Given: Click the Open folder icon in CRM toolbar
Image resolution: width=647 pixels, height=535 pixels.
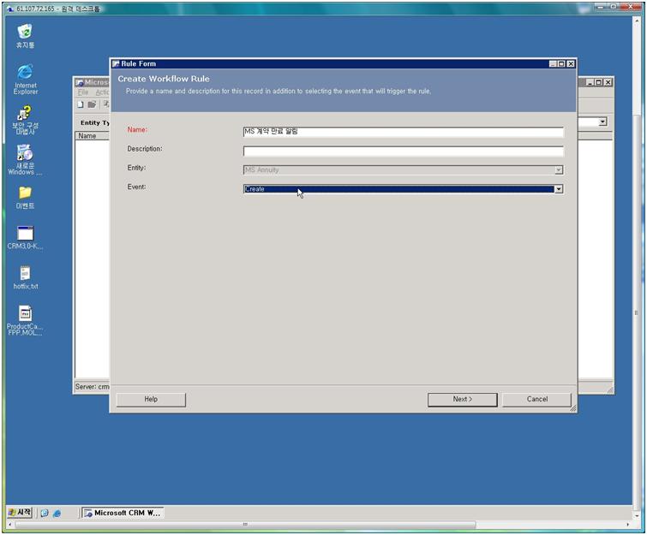Looking at the screenshot, I should coord(92,104).
